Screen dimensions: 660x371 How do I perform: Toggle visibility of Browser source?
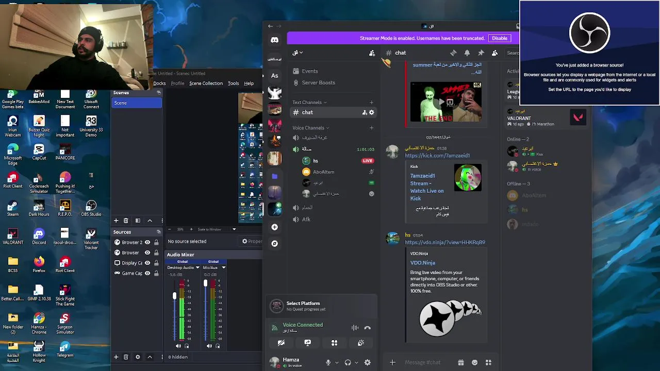coord(147,252)
